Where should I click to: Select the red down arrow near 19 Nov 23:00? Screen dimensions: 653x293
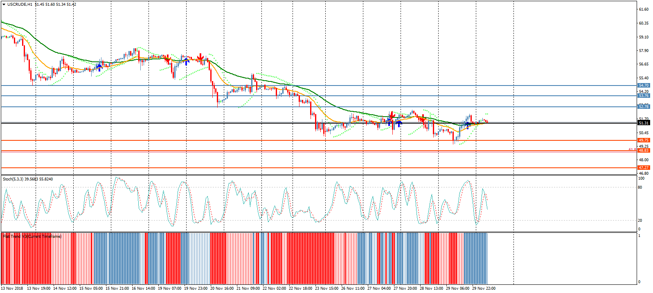[200, 57]
